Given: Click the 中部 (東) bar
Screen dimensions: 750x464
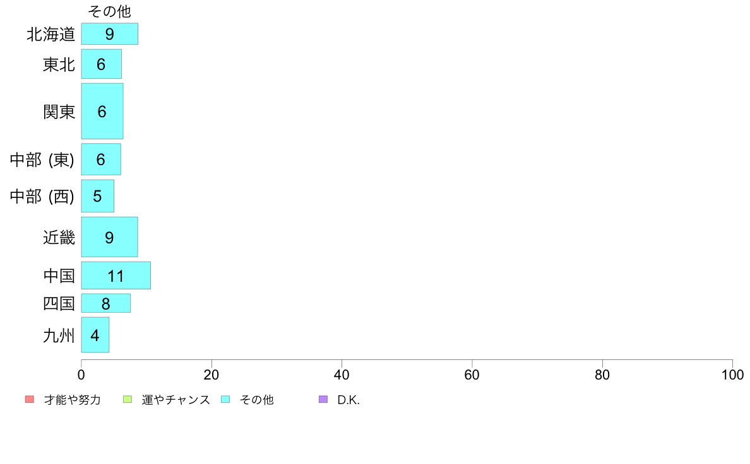Looking at the screenshot, I should tap(101, 159).
